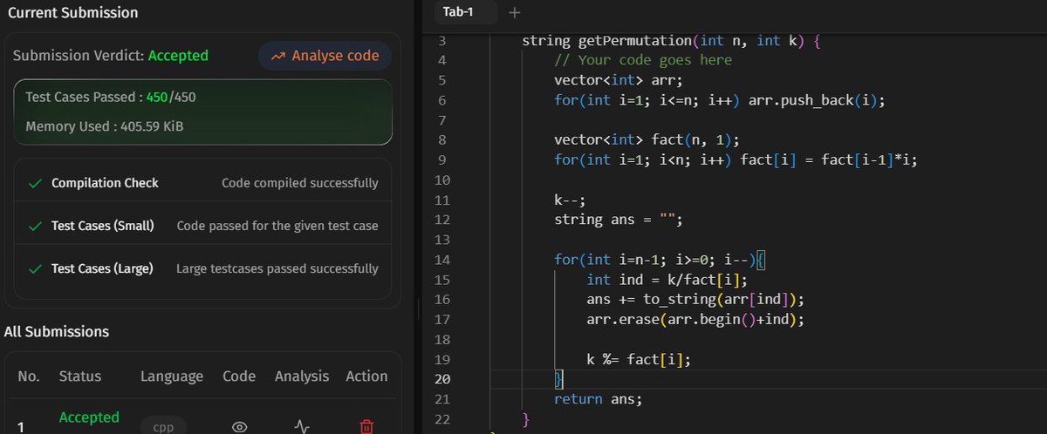Click 'ans += to_string(arr[ind]);' line
Viewport: 1047px width, 434px height.
(695, 300)
